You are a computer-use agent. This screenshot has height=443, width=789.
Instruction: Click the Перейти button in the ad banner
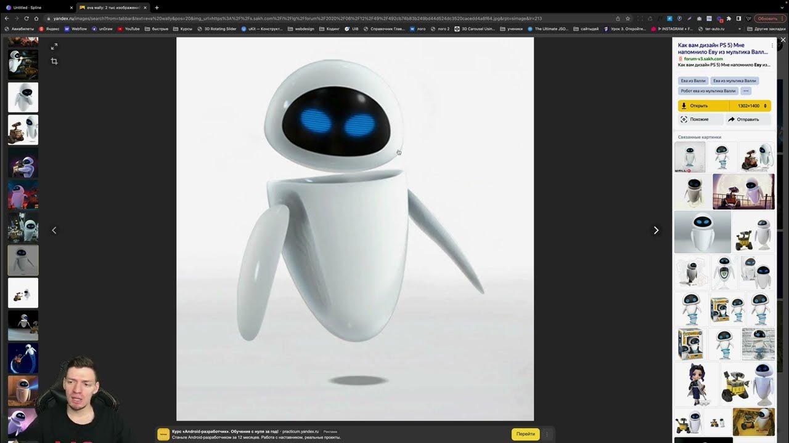(x=525, y=434)
